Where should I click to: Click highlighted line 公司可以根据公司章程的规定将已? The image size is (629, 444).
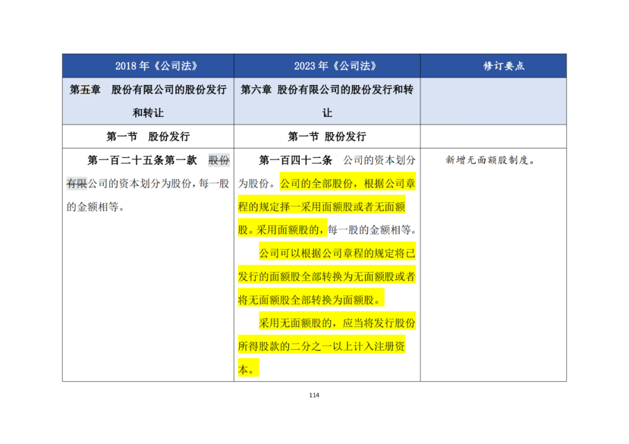[337, 253]
